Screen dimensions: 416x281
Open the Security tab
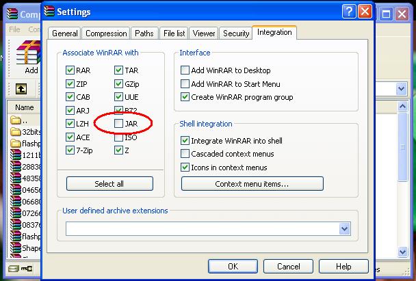click(236, 34)
